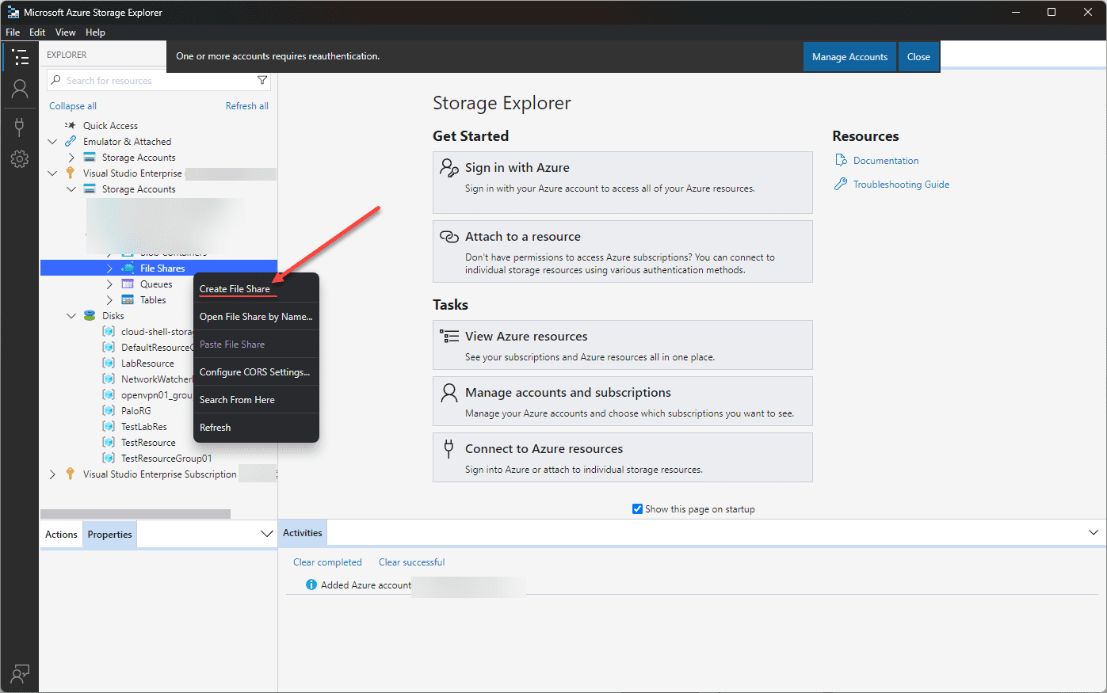Click the TestResourceGroup01 group icon
This screenshot has width=1107, height=693.
(x=109, y=458)
